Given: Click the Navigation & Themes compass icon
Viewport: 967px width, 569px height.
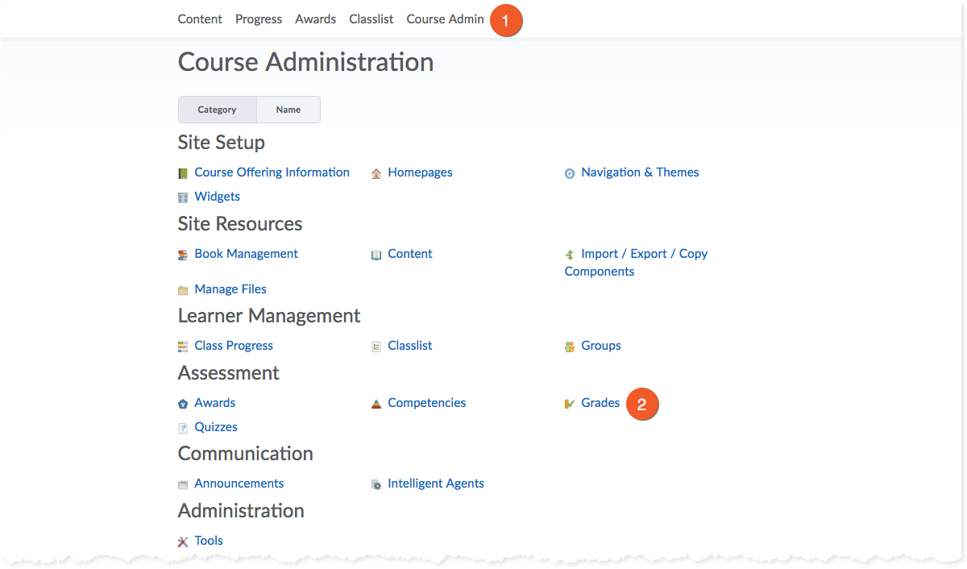Looking at the screenshot, I should pos(570,173).
